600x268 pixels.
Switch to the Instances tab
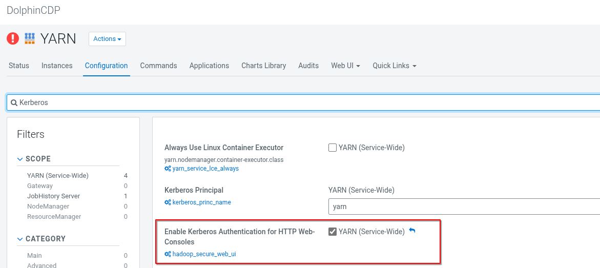(x=57, y=66)
